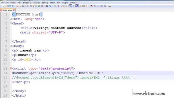The height and width of the screenshot is (98, 174).
Task: Click line number 12 in the margin
Action: (x=5, y=64)
